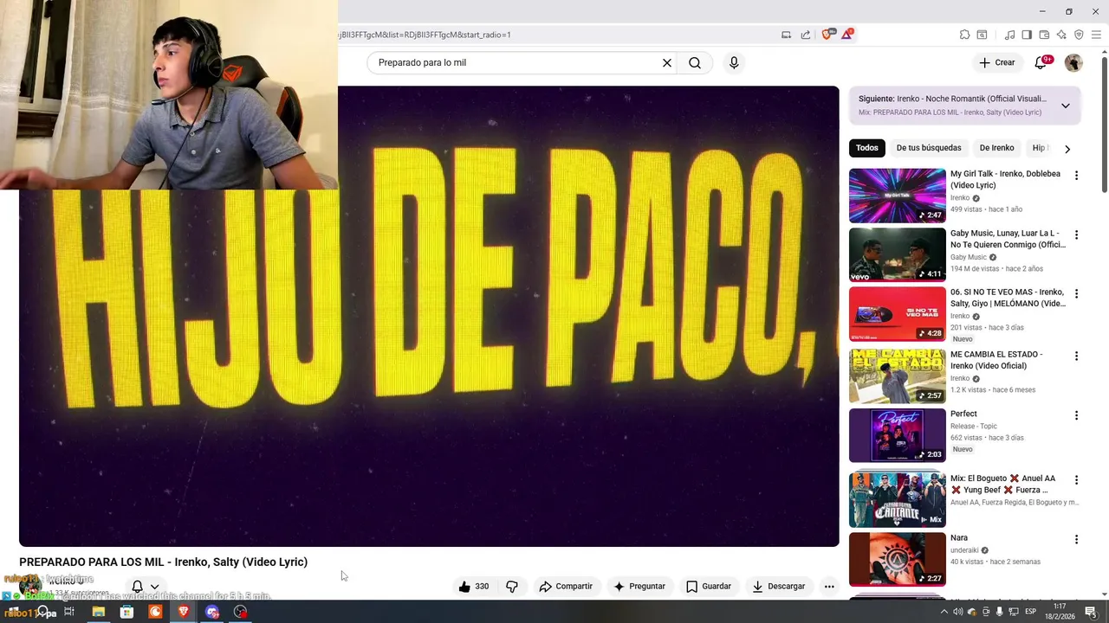Click the magnifying glass search button

coord(695,62)
